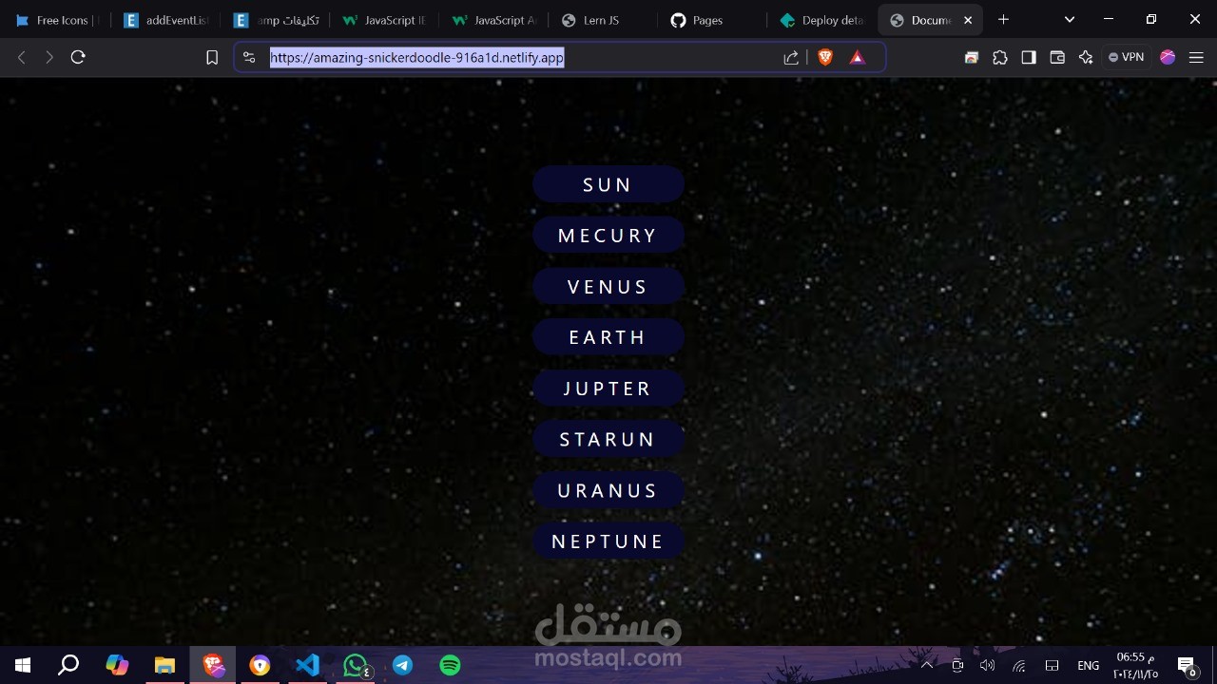The image size is (1217, 684).
Task: Click the NEPTUNE planet button
Action: point(608,541)
